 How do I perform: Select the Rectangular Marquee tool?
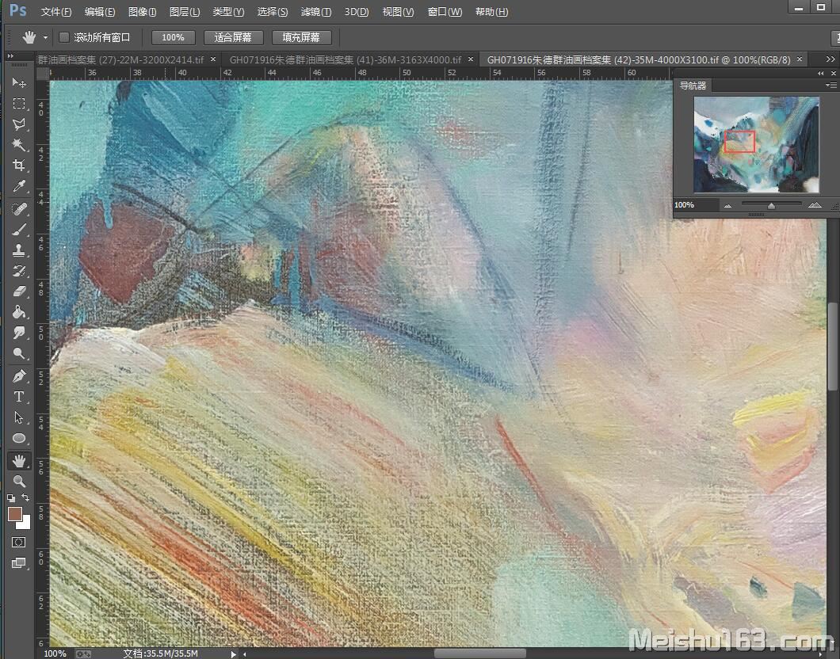point(19,103)
